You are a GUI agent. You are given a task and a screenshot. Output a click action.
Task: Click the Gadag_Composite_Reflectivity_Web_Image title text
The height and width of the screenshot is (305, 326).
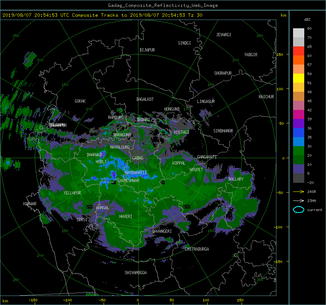pos(163,5)
